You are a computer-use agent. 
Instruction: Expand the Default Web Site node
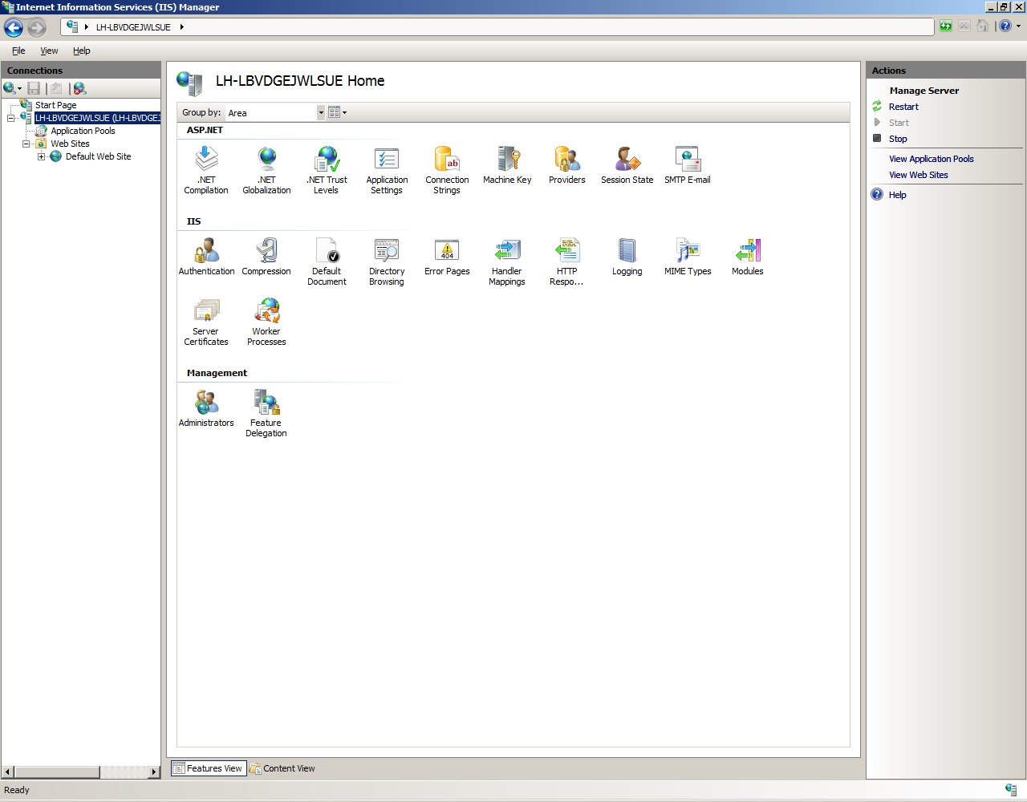point(41,156)
